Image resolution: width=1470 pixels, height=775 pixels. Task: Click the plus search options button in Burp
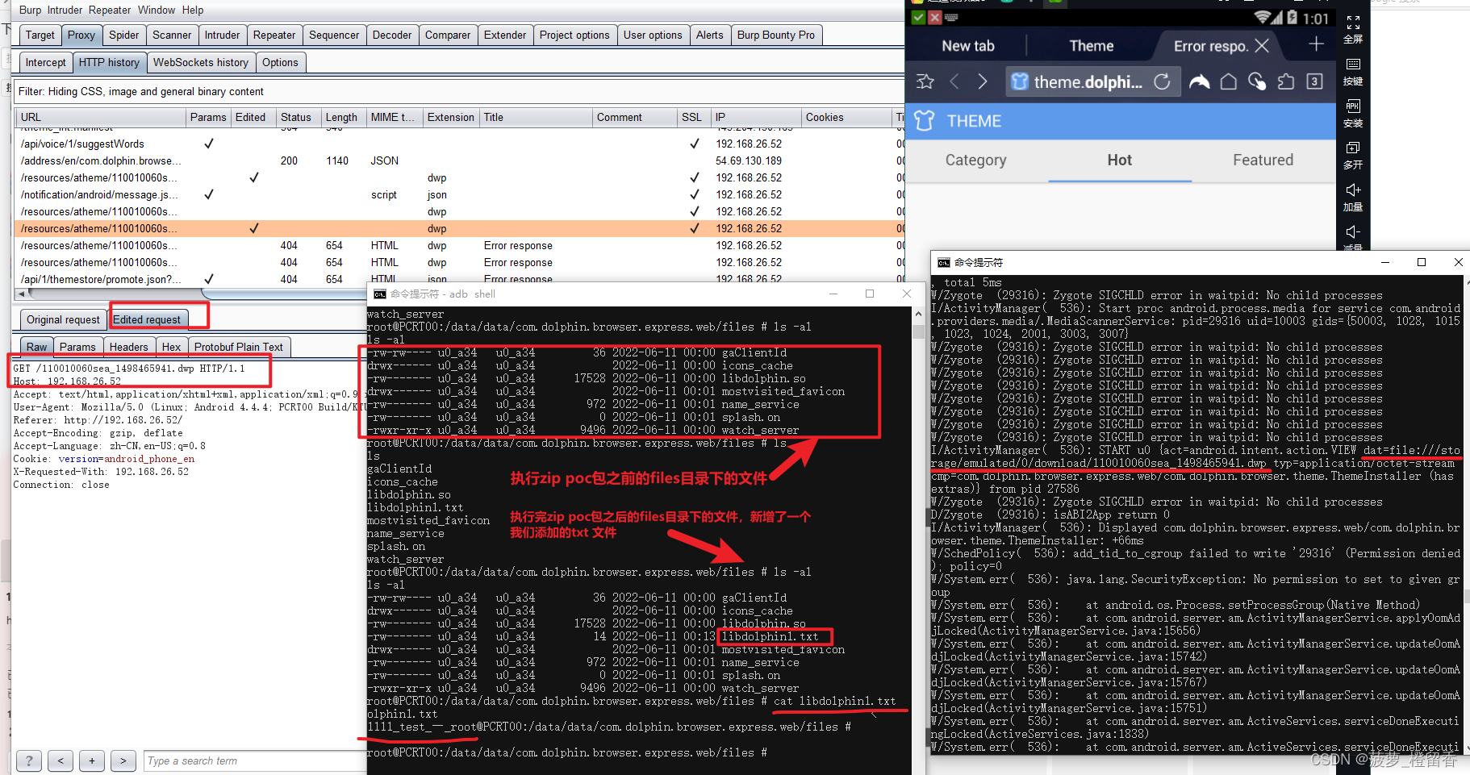(x=91, y=760)
